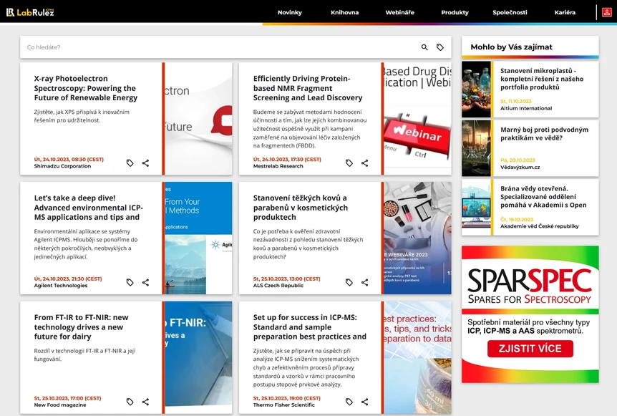Click the microplastics article thumbnail
The image size is (617, 416).
click(x=477, y=90)
